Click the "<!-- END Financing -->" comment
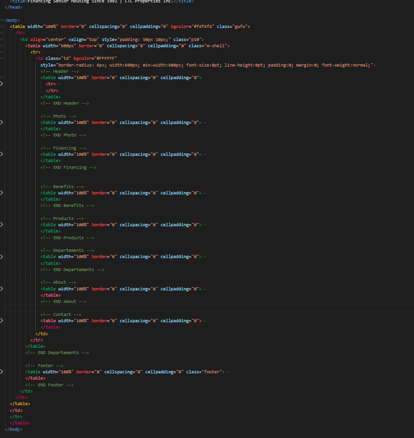 [x=69, y=167]
